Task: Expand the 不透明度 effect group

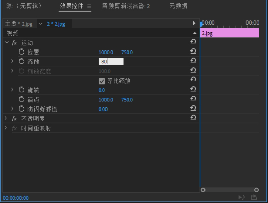Action: point(6,118)
